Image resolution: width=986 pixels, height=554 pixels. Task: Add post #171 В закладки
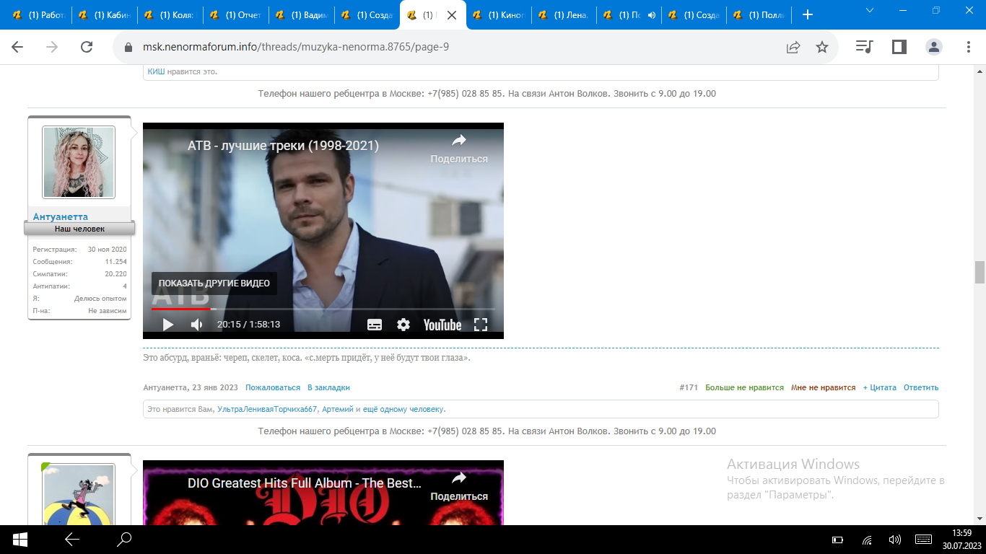click(x=328, y=387)
